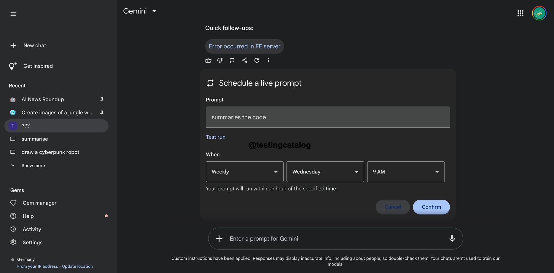
Task: Open Activity
Action: 32,229
